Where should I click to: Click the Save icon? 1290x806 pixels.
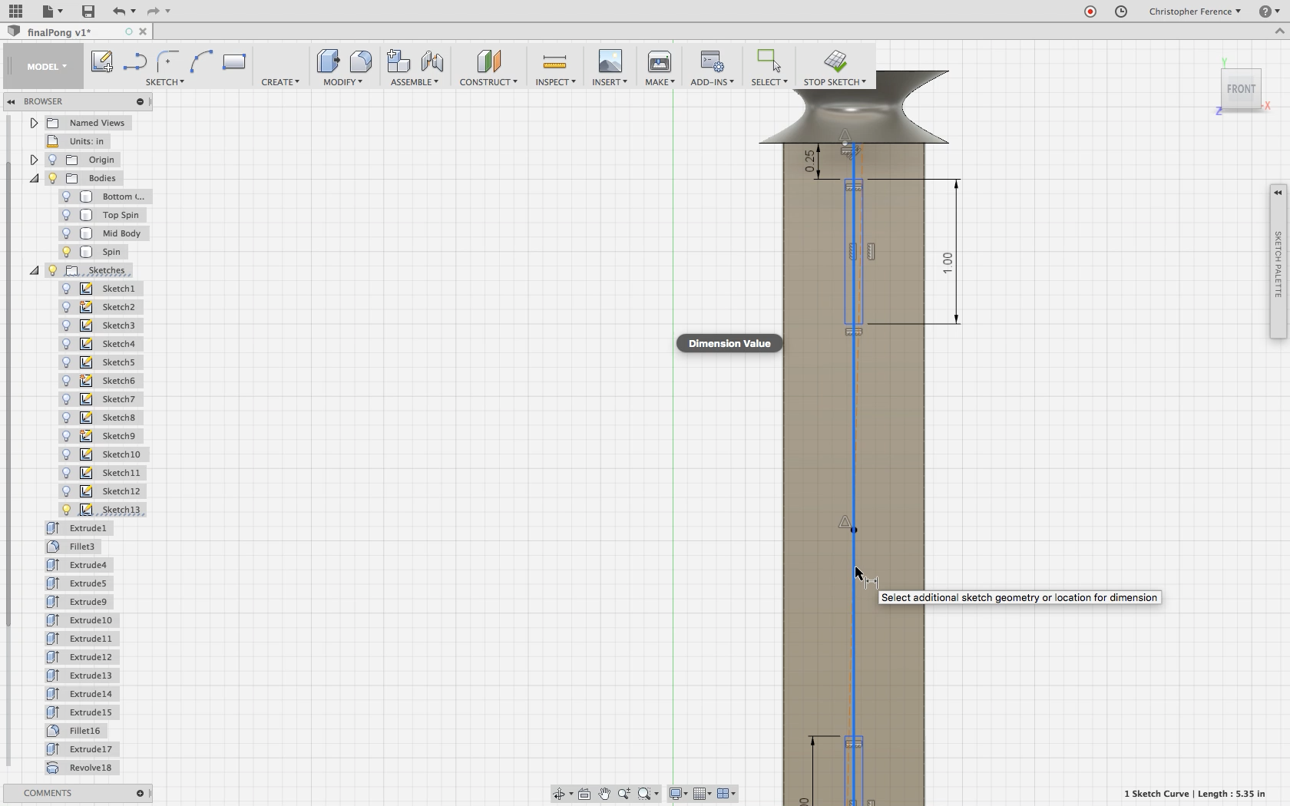click(88, 11)
